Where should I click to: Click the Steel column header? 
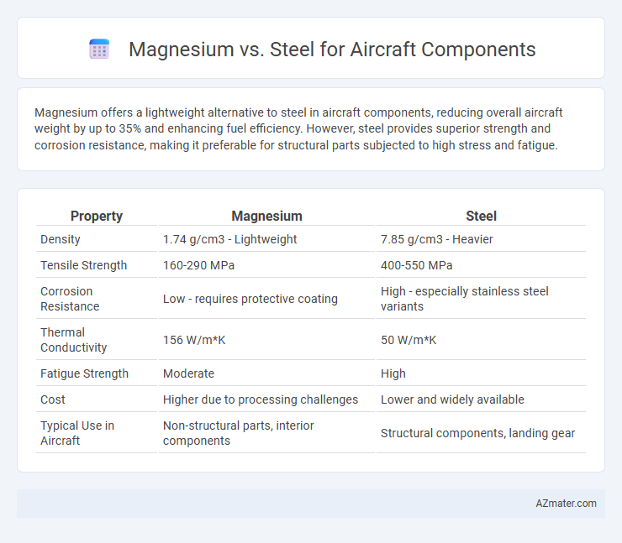pyautogui.click(x=481, y=216)
